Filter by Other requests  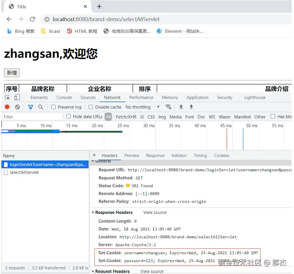(x=260, y=117)
